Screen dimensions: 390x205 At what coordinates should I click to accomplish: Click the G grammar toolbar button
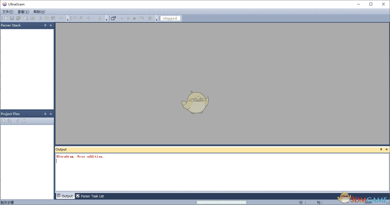click(89, 18)
